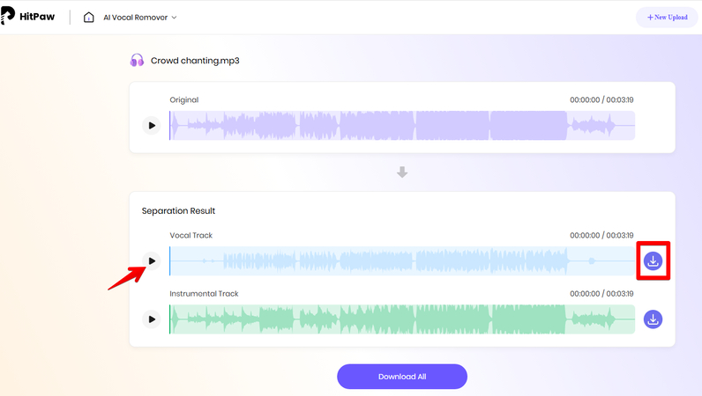Click the gray down arrow between panels

[402, 172]
